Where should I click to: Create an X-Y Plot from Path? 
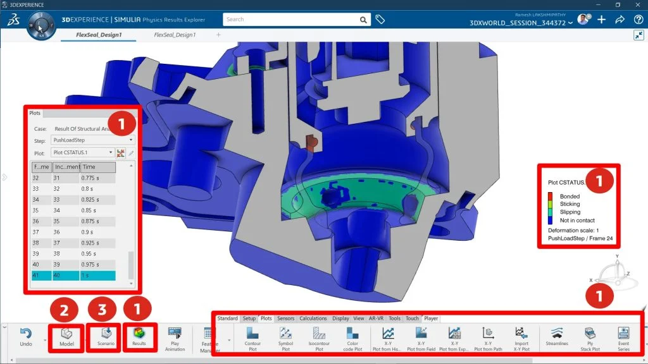click(488, 336)
